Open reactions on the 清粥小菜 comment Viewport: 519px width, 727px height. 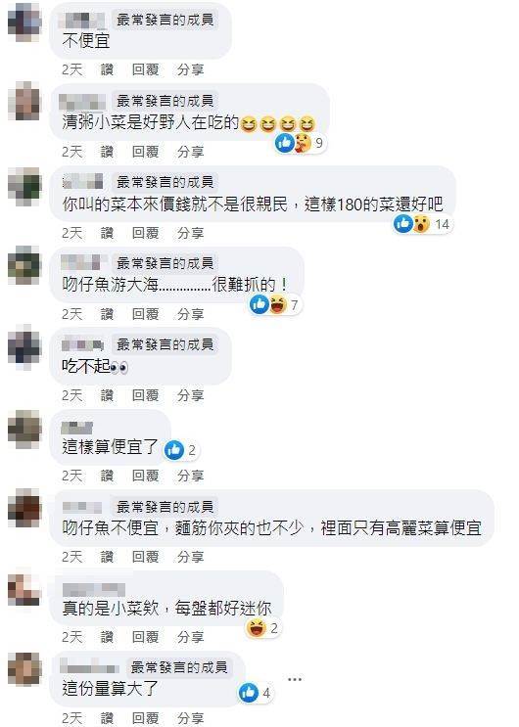click(301, 142)
